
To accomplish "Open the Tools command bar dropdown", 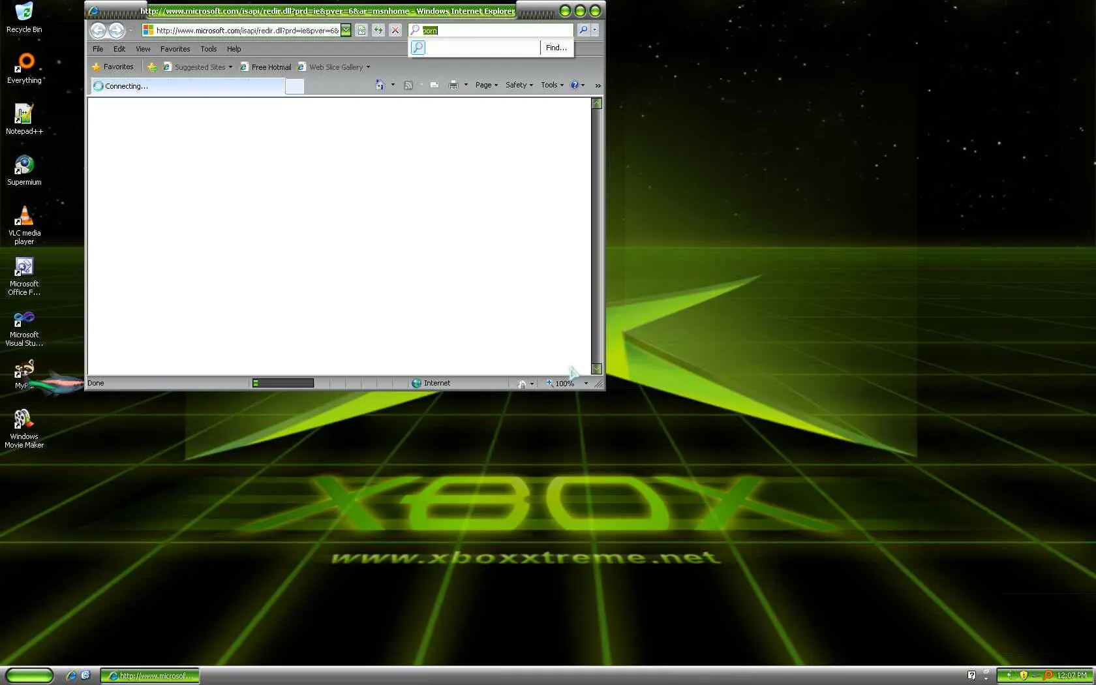I will 552,85.
